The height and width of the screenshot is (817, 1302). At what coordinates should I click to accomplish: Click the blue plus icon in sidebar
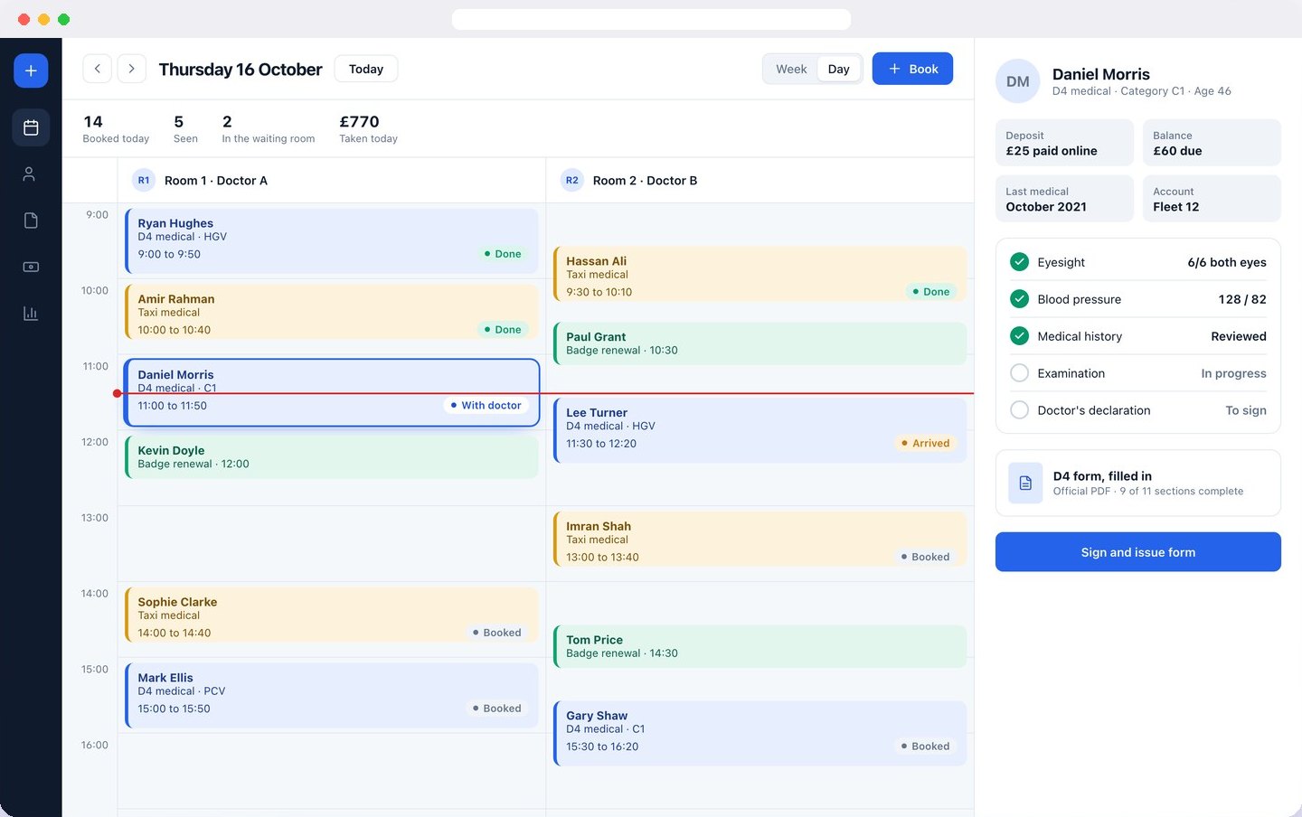coord(31,70)
